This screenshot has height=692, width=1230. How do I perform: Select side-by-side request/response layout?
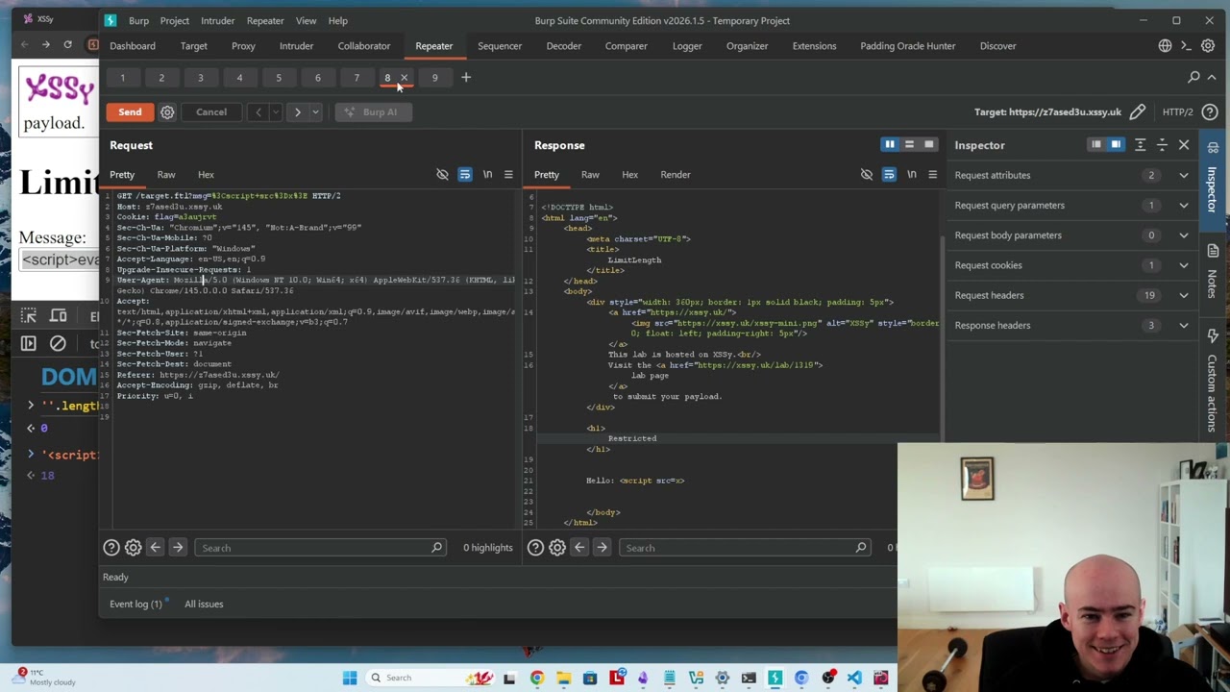(x=890, y=145)
